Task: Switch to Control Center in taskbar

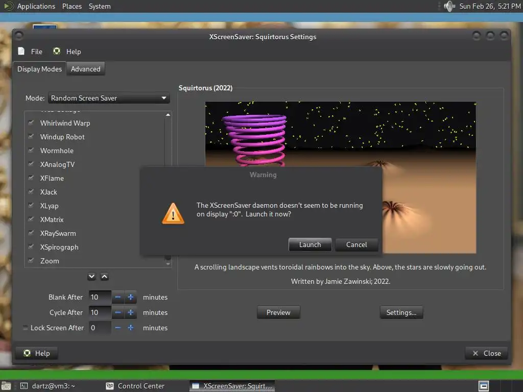Action: coord(135,386)
